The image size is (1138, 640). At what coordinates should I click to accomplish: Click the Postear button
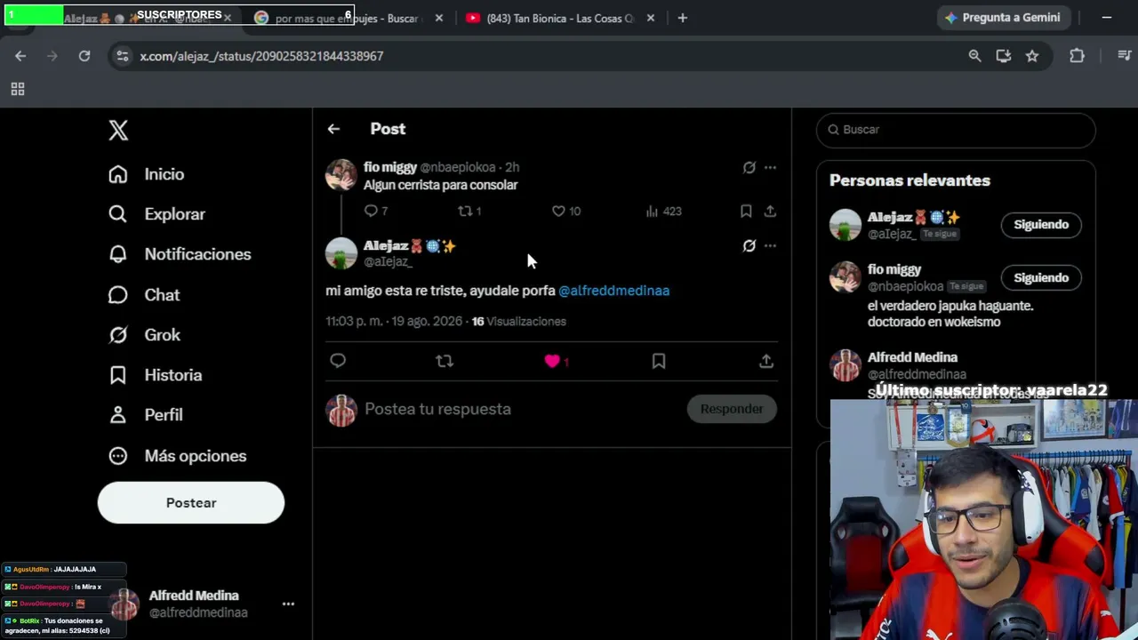point(191,503)
